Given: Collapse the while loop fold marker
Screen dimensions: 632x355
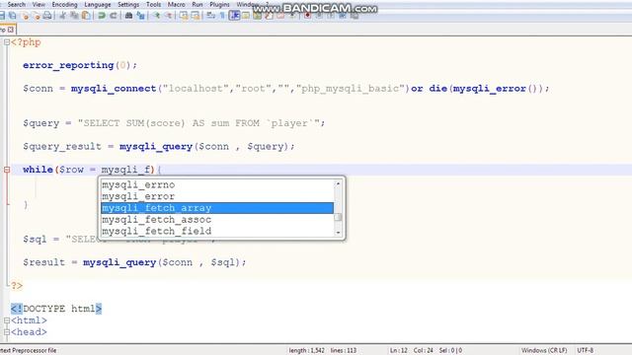Looking at the screenshot, I should pyautogui.click(x=7, y=170).
